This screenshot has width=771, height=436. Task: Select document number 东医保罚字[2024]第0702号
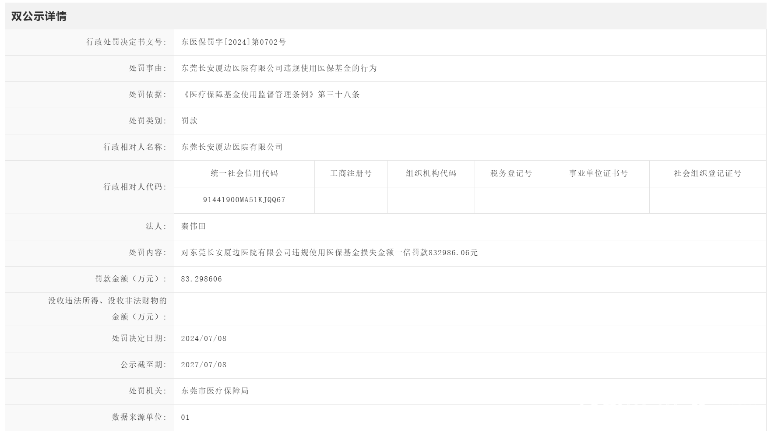pyautogui.click(x=234, y=42)
